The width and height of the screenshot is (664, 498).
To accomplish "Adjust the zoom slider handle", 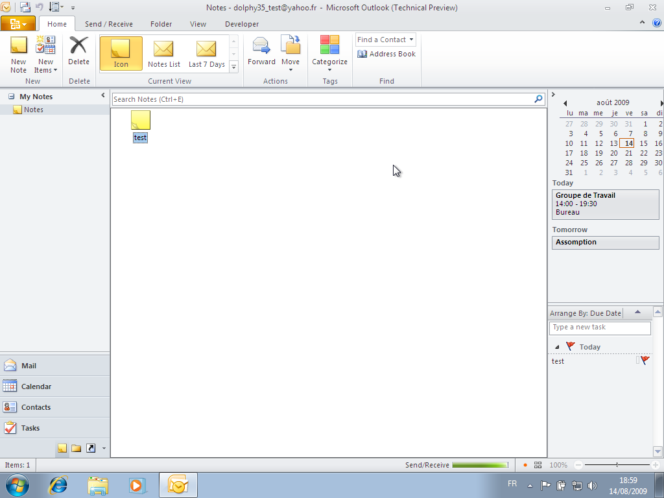I will pos(617,465).
